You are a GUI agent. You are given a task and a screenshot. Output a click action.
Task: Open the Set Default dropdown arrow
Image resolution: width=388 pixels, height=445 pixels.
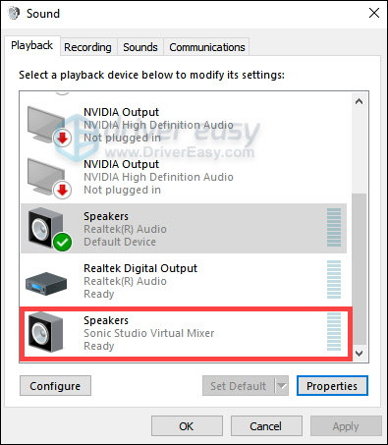click(x=282, y=386)
